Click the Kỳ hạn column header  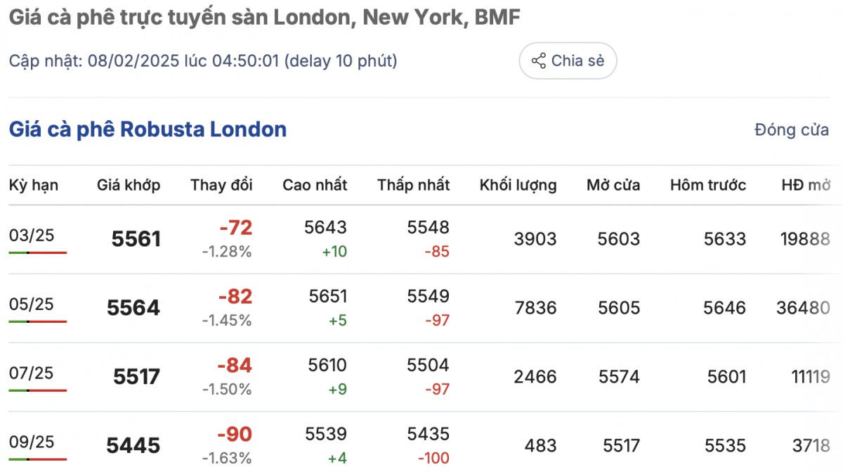coord(34,186)
